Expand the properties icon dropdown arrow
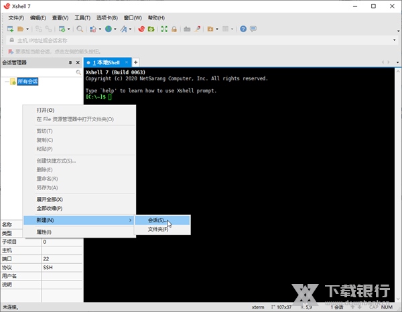 click(68, 29)
